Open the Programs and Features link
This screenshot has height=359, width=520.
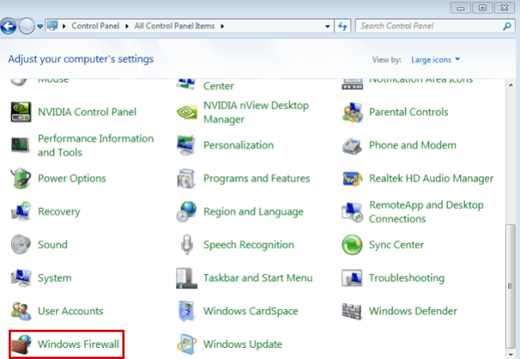click(x=257, y=178)
